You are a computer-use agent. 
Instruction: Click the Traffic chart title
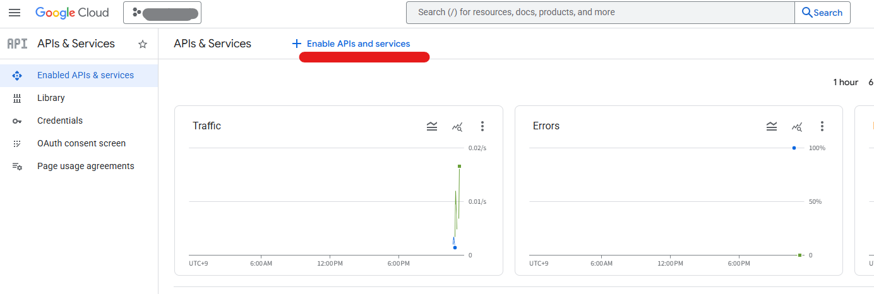[207, 126]
